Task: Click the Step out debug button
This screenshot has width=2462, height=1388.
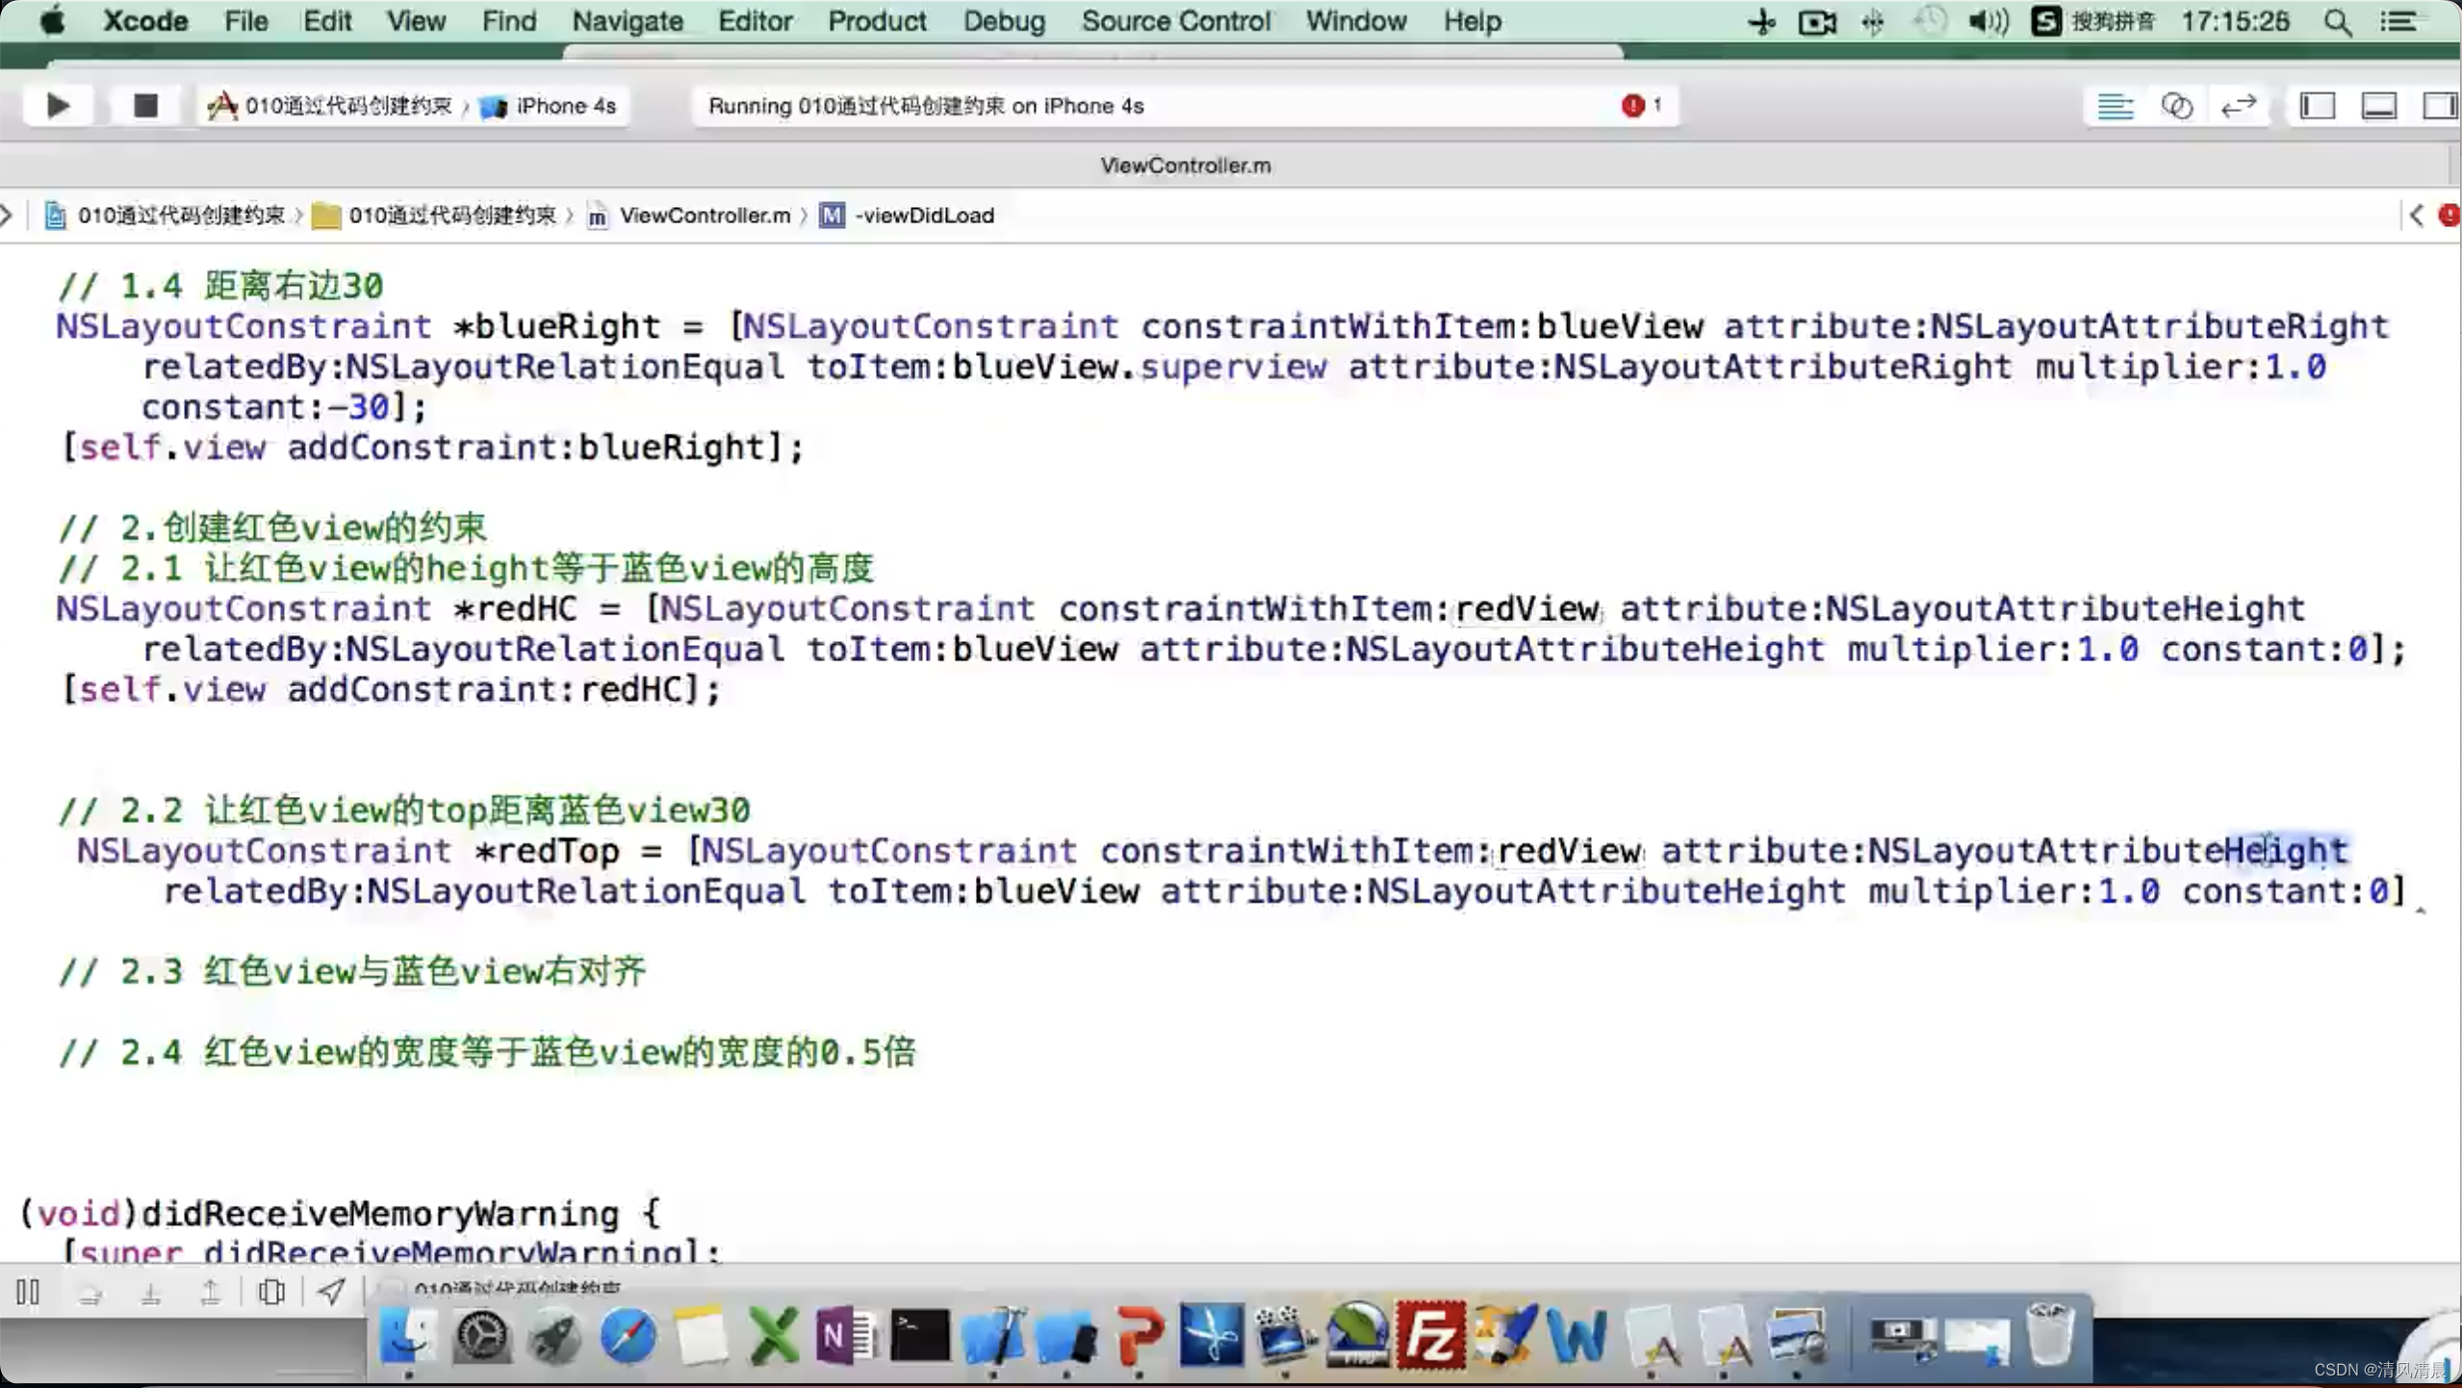Action: [210, 1293]
